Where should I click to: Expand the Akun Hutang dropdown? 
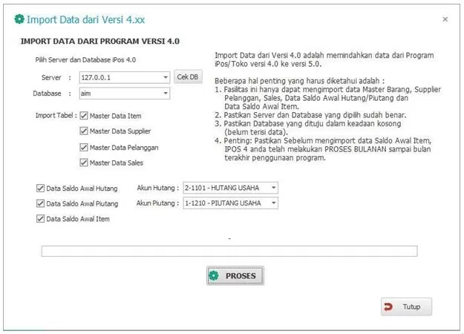coord(273,188)
